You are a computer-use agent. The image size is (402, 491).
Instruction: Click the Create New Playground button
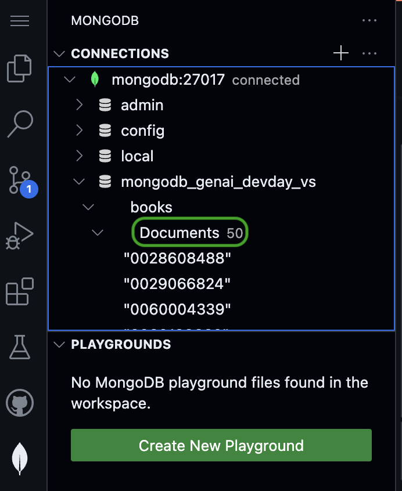[x=221, y=445]
